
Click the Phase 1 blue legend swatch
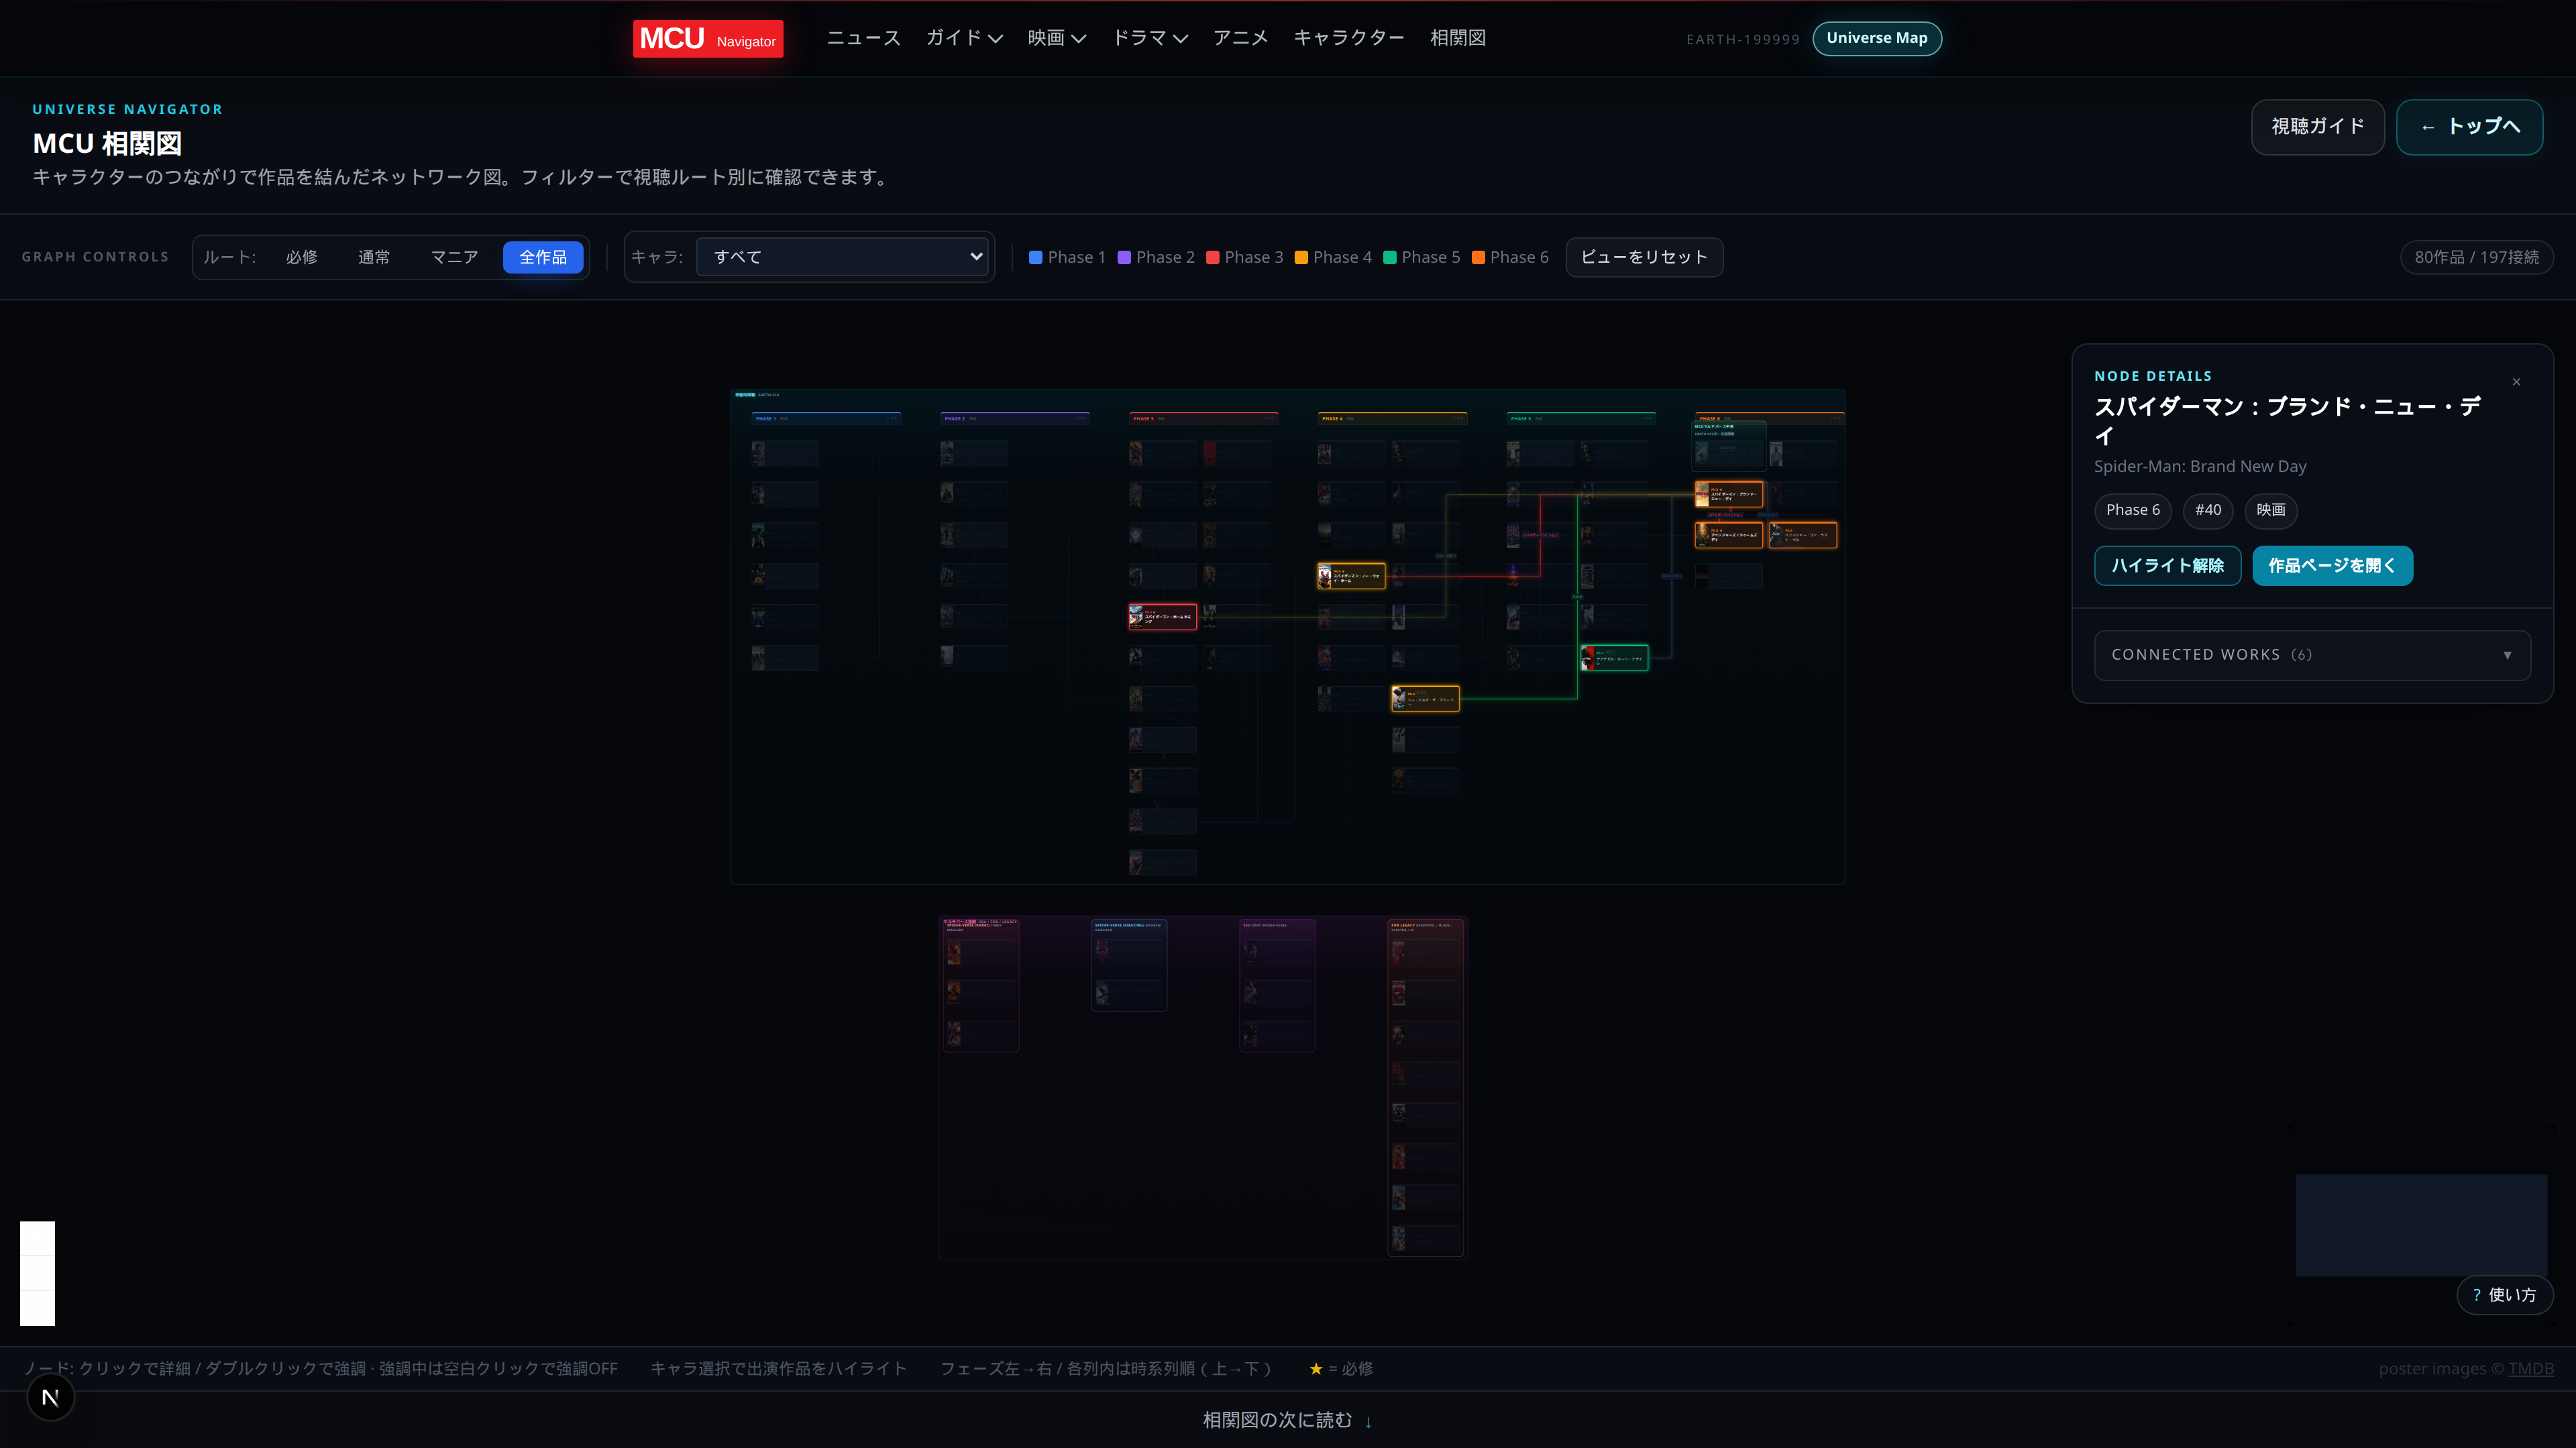[1036, 257]
